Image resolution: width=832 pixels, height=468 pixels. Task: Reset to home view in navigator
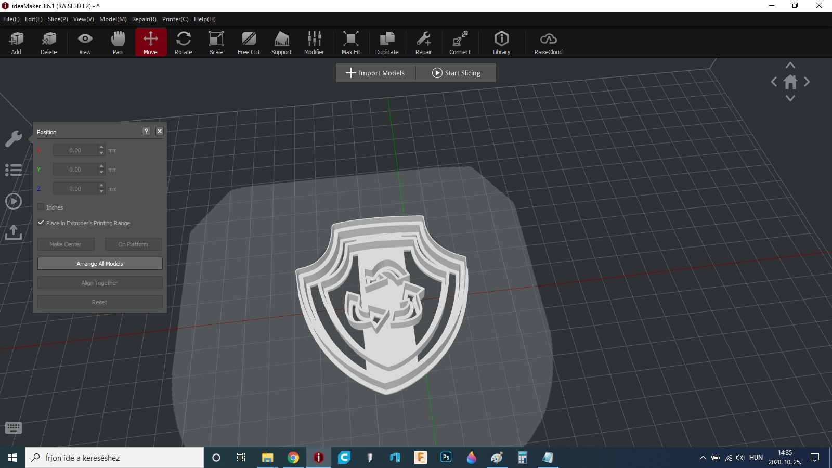coord(790,82)
